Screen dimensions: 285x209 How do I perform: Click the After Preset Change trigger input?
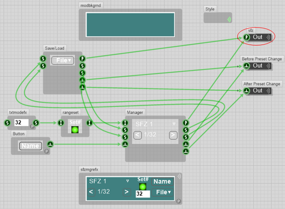coord(247,91)
